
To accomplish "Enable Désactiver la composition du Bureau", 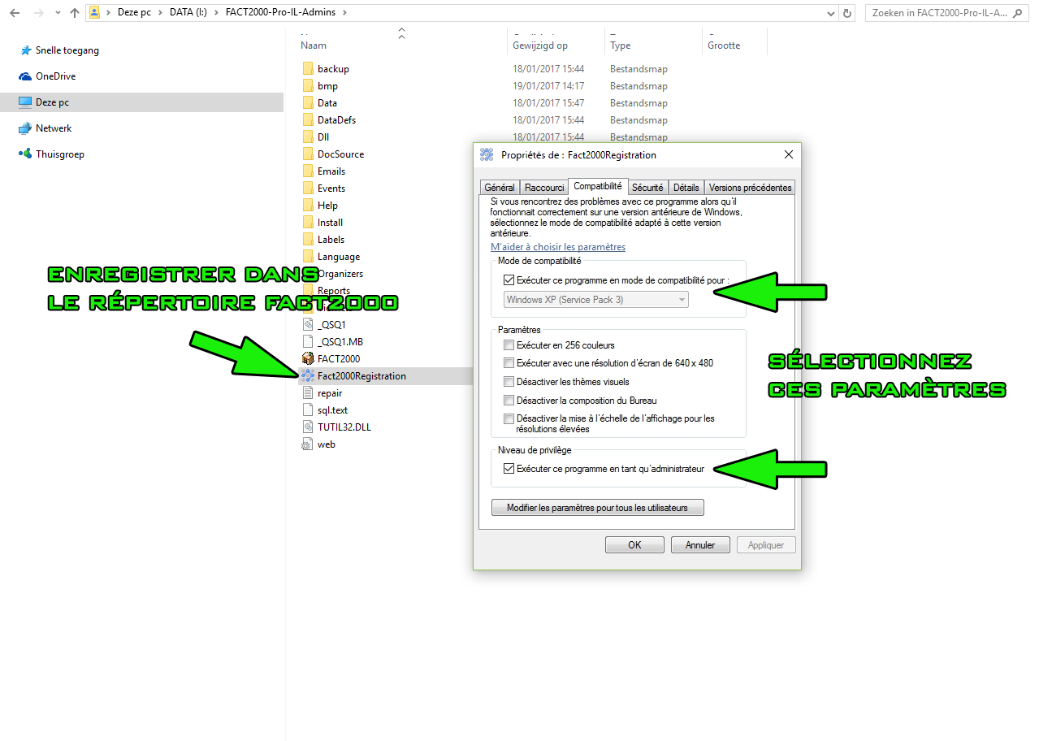I will pyautogui.click(x=509, y=401).
